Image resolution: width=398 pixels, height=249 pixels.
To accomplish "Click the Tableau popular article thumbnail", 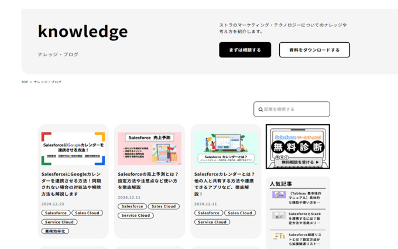I will point(279,195).
